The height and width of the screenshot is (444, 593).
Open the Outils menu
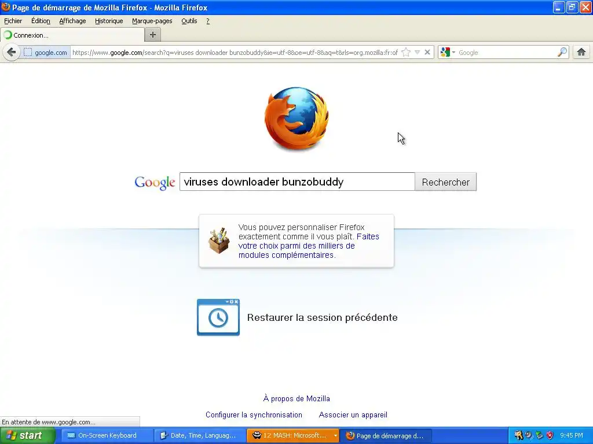coord(189,21)
